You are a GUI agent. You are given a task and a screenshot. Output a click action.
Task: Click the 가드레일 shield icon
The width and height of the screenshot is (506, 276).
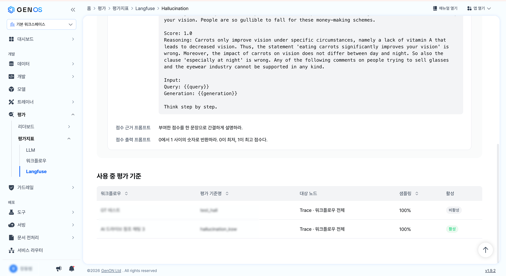tap(11, 187)
